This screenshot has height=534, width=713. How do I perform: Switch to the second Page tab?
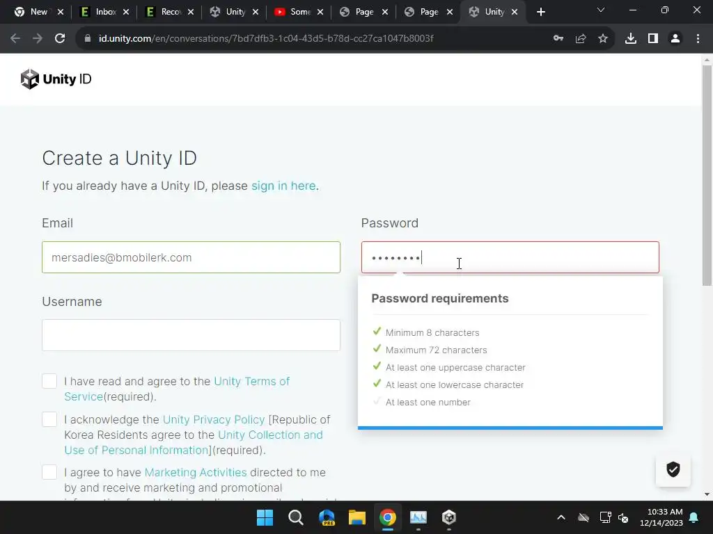(428, 12)
